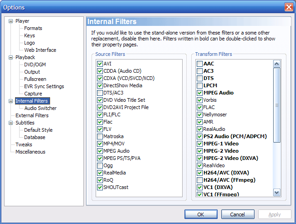Screen dimensions: 296x224
Task: Open the Audio Switcher settings page
Action: pos(41,108)
